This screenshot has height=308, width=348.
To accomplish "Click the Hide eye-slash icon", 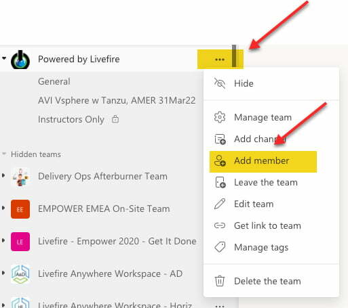I will [220, 83].
